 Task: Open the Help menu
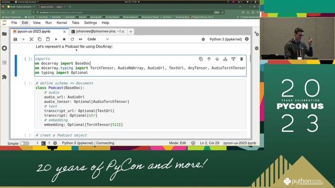point(105,23)
